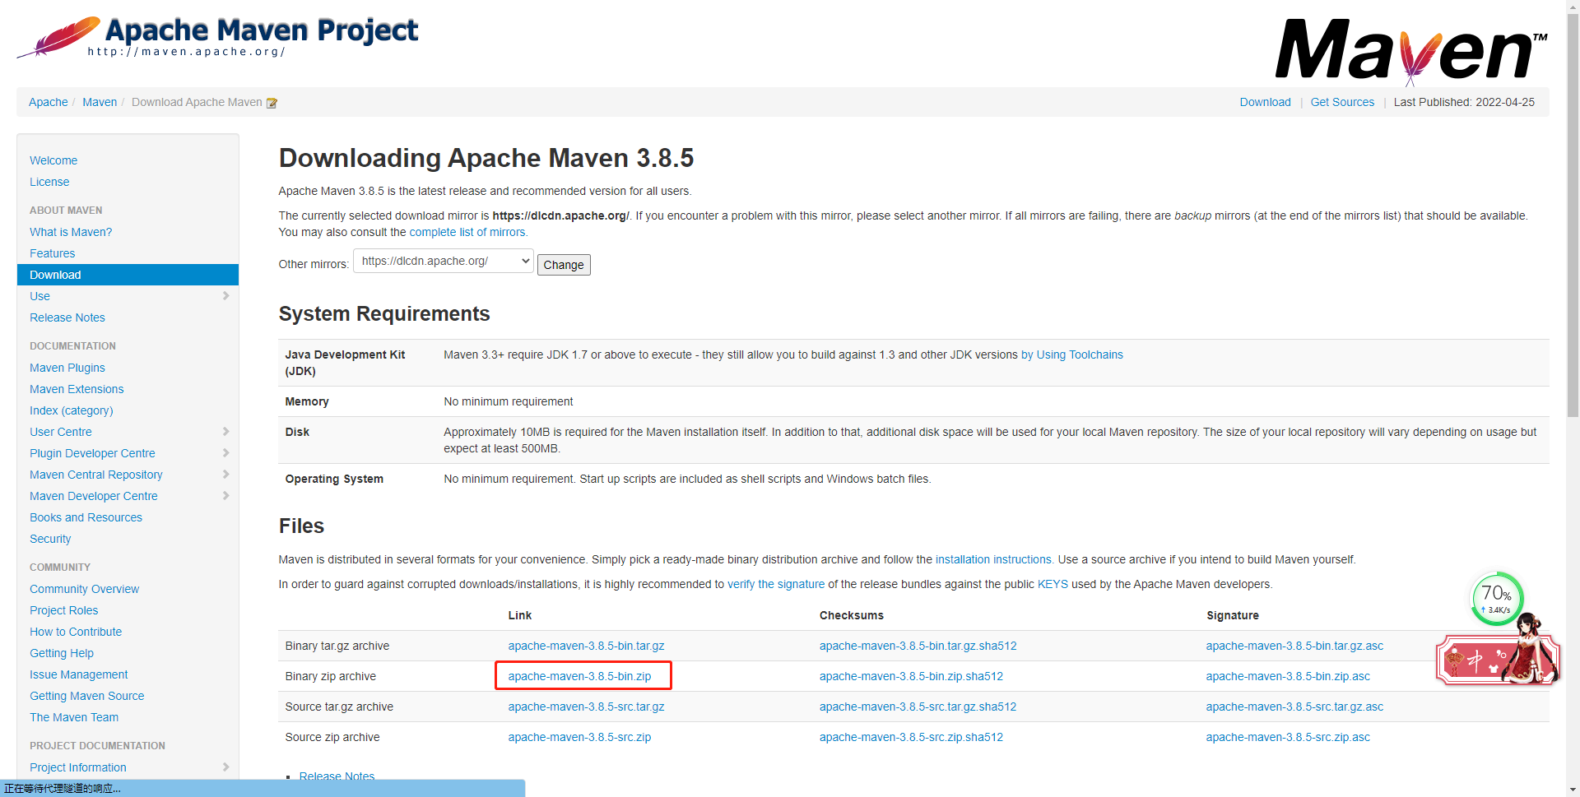Click the Change mirror button

[564, 265]
